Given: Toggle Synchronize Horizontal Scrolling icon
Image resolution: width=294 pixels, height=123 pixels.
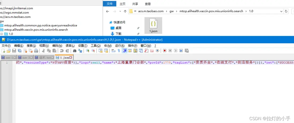Looking at the screenshot, I should click(106, 51).
